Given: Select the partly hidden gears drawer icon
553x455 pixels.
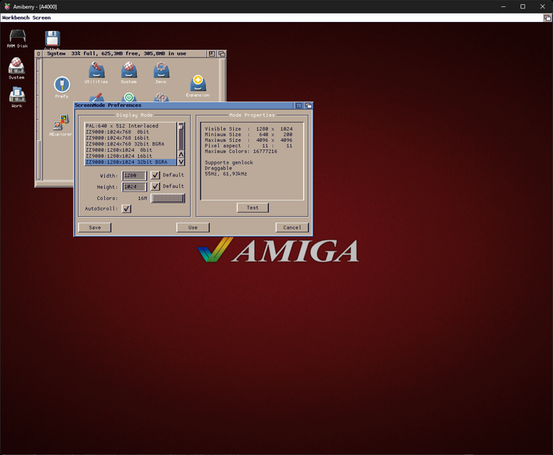Looking at the screenshot, I should click(x=161, y=97).
